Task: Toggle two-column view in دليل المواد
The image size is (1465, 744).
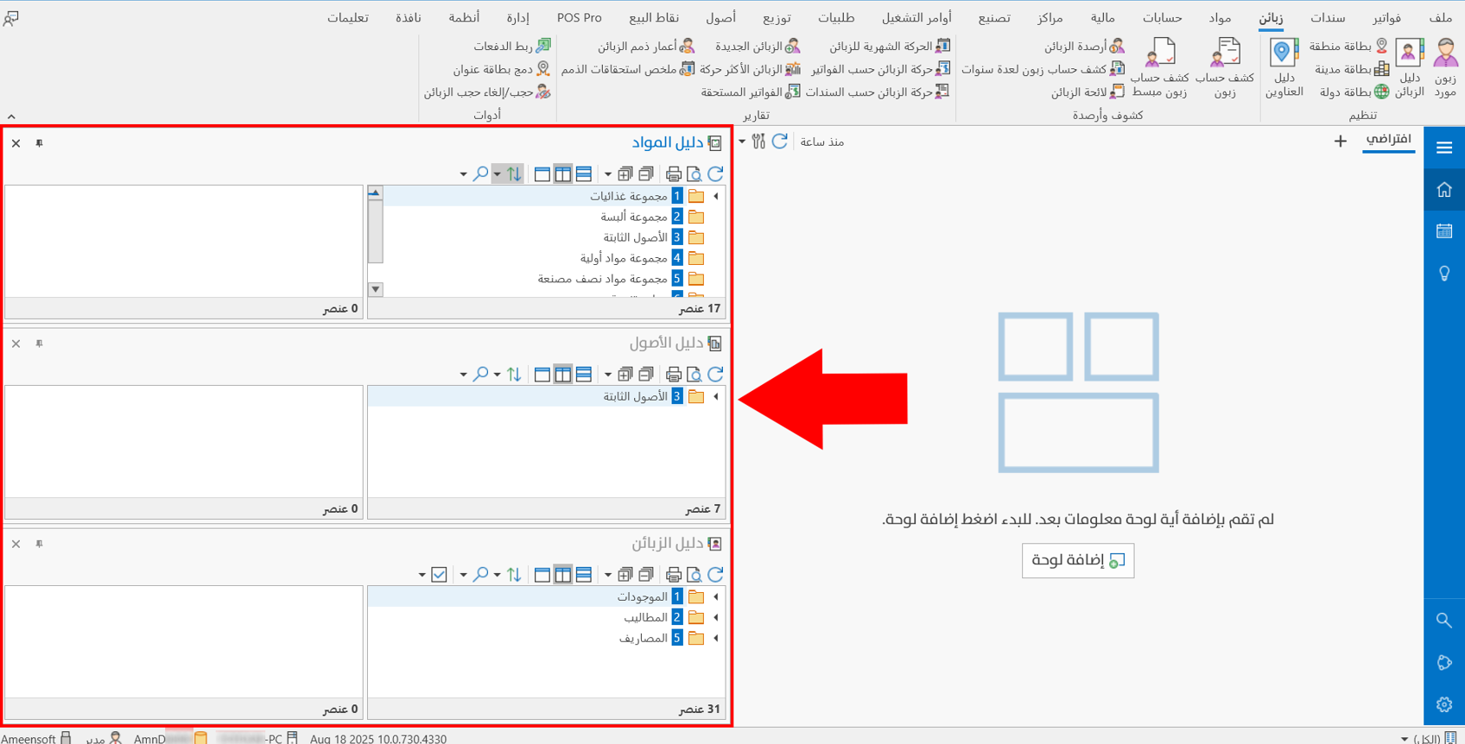Action: tap(563, 174)
